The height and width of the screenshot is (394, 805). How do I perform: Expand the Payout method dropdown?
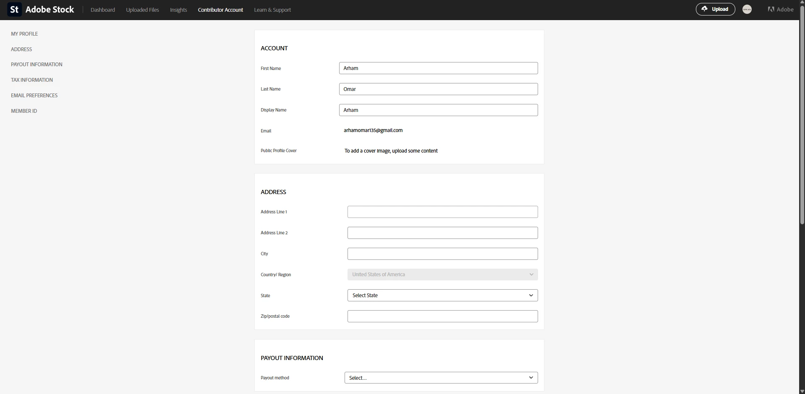pyautogui.click(x=441, y=378)
